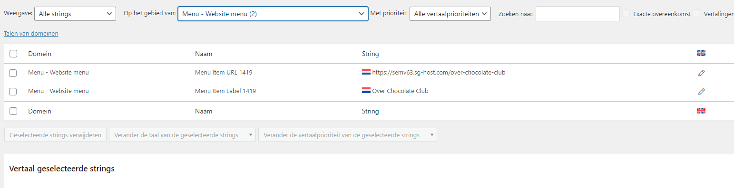Open the Menu - Website menu (2) domain dropdown
734x188 pixels.
pos(273,14)
